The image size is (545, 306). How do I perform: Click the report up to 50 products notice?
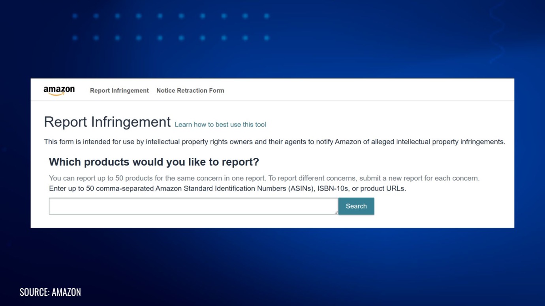[264, 178]
